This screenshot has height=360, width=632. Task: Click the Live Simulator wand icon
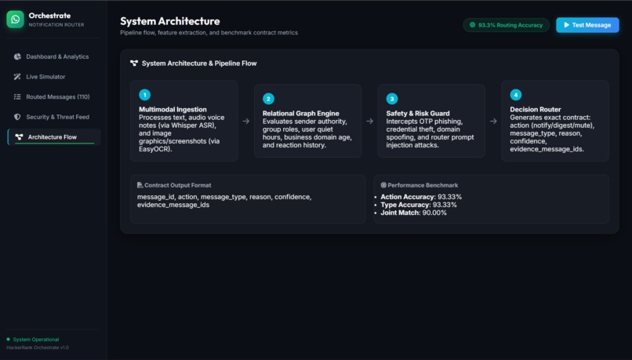(17, 77)
